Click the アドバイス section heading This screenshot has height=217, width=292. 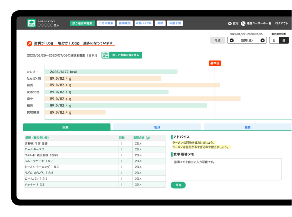click(x=181, y=137)
